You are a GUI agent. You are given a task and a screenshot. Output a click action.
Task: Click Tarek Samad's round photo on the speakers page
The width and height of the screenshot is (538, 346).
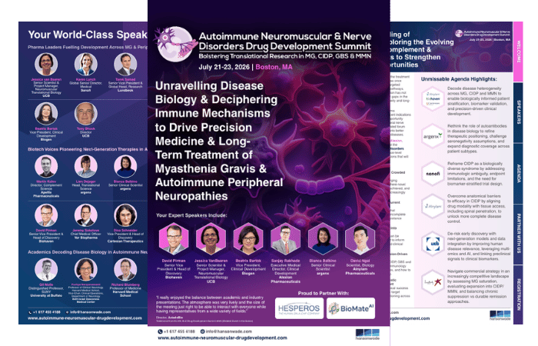tap(125, 64)
